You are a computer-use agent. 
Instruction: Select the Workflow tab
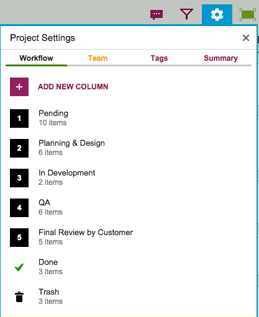(x=37, y=58)
